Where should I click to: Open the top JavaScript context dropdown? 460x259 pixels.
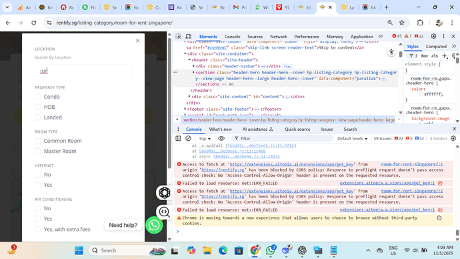(x=205, y=139)
